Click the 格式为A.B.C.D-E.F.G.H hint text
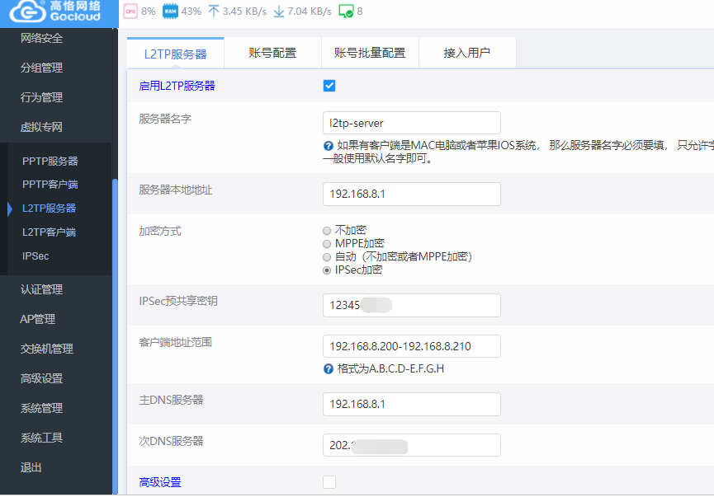The height and width of the screenshot is (497, 714). (390, 368)
